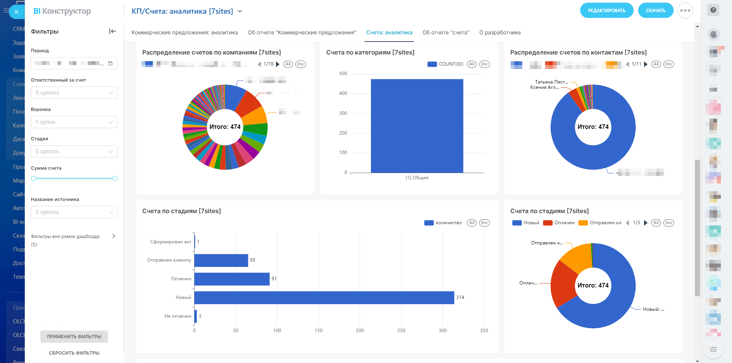Go to next legend page in companies chart
The image size is (732, 363).
pyautogui.click(x=278, y=64)
